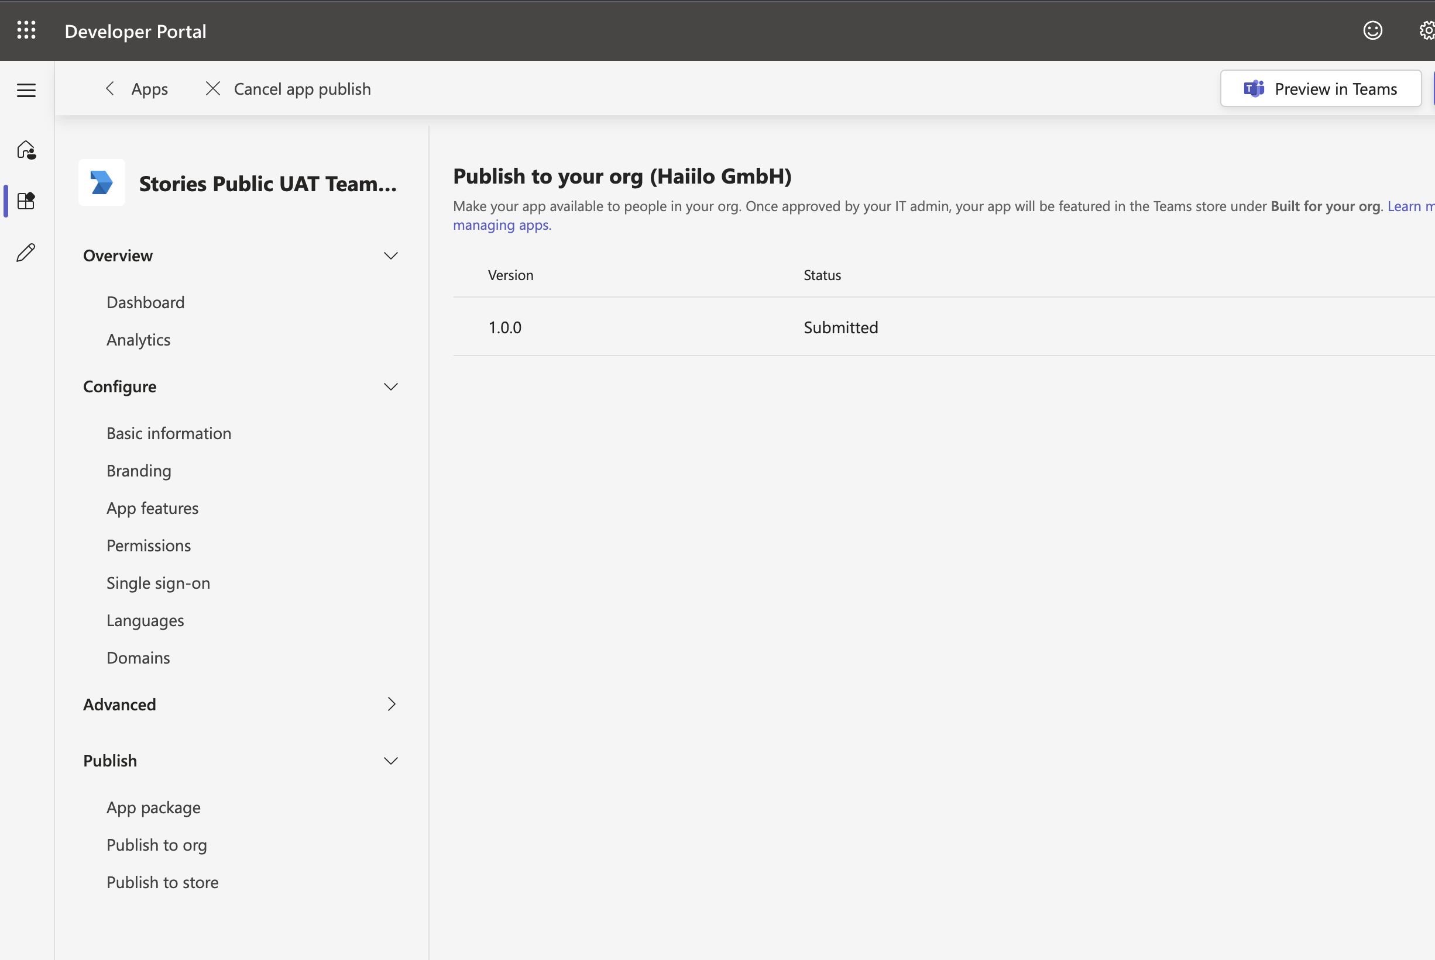Click the Publish to your org heading

point(623,177)
